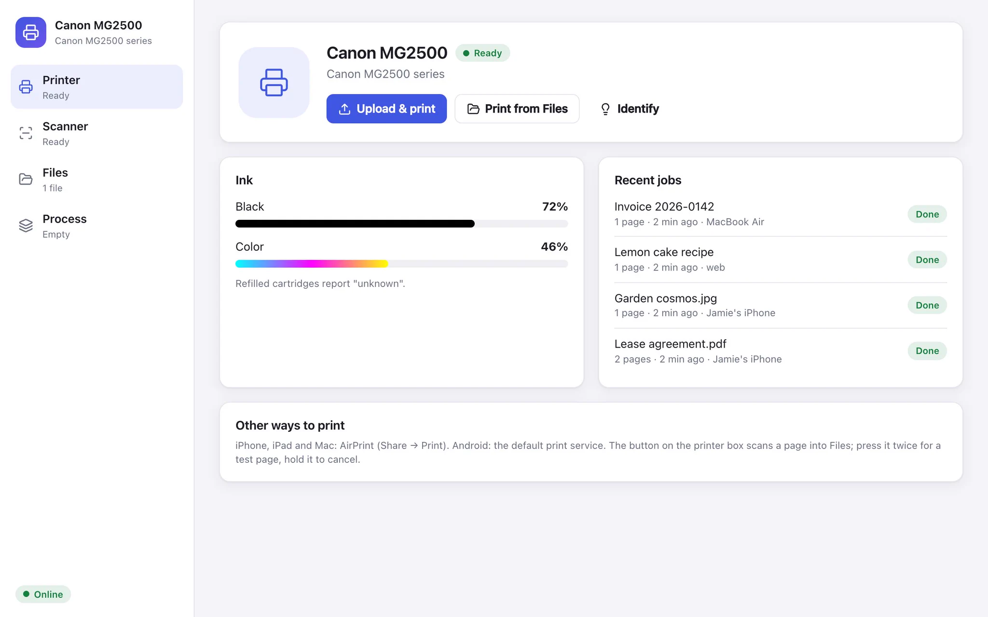Go to the Process section

point(97,226)
